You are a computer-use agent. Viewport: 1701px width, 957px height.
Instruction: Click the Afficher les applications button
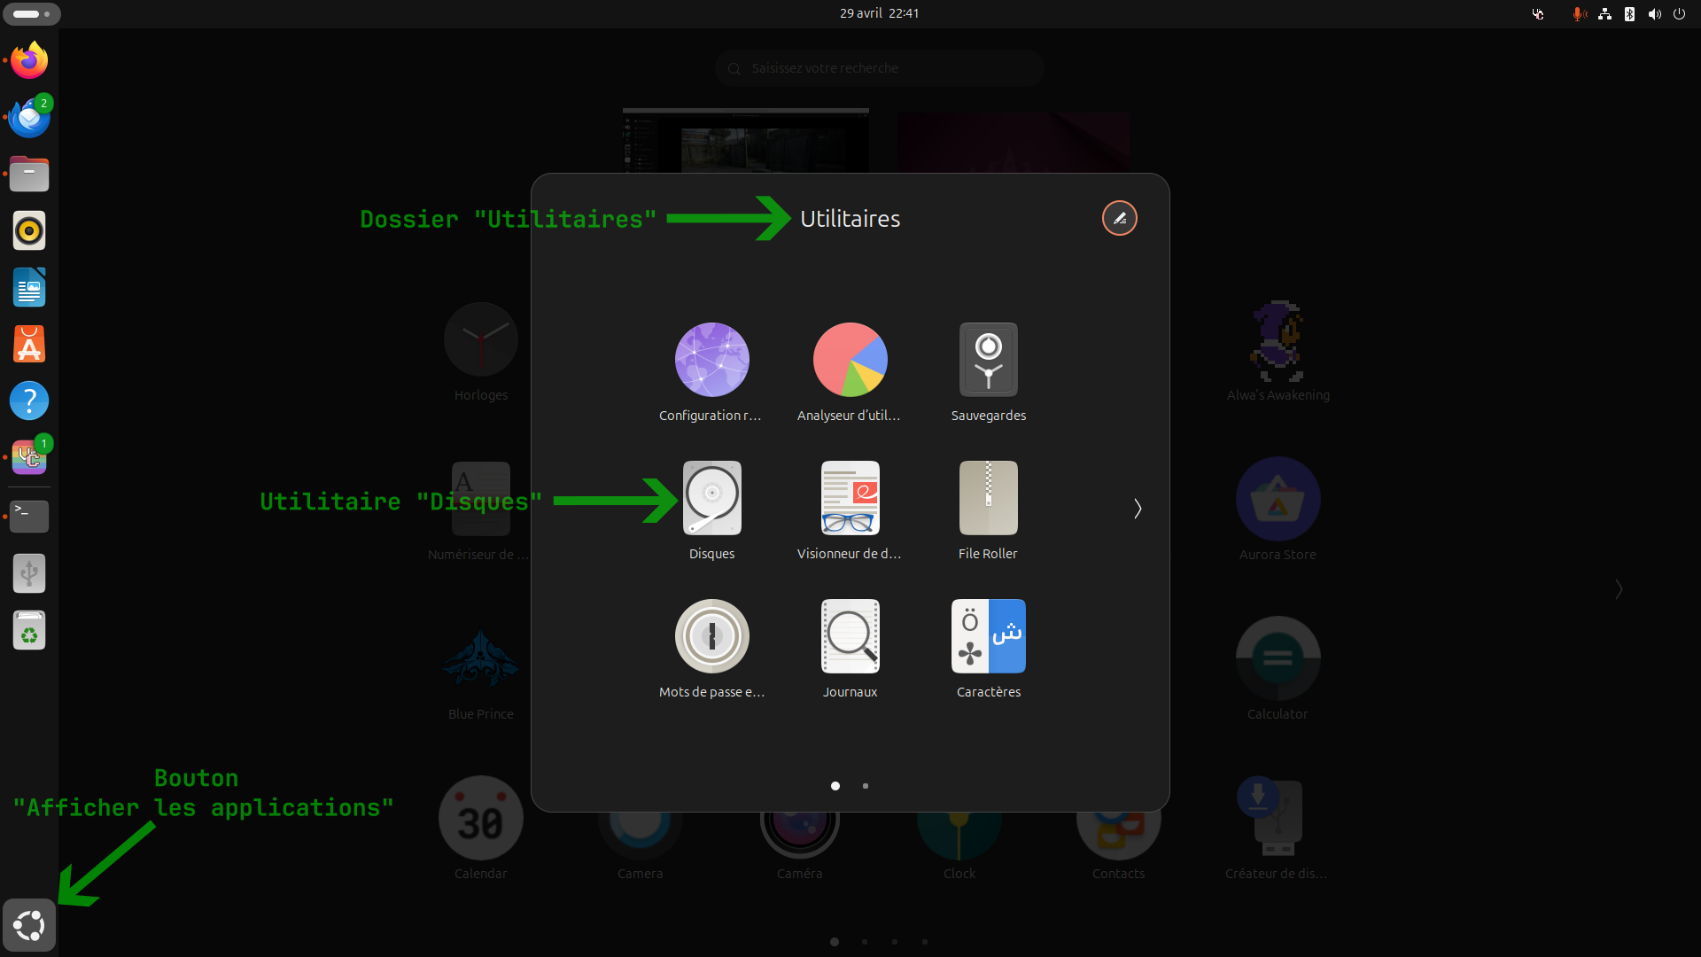point(29,925)
